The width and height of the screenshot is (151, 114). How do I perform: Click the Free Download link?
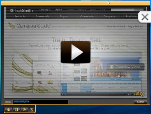pos(116,26)
